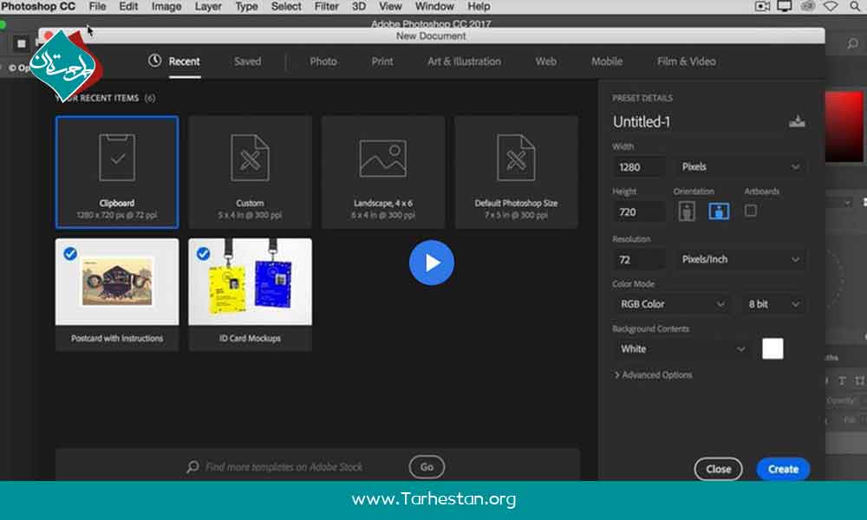
Task: Open the 3D menu
Action: click(x=359, y=7)
